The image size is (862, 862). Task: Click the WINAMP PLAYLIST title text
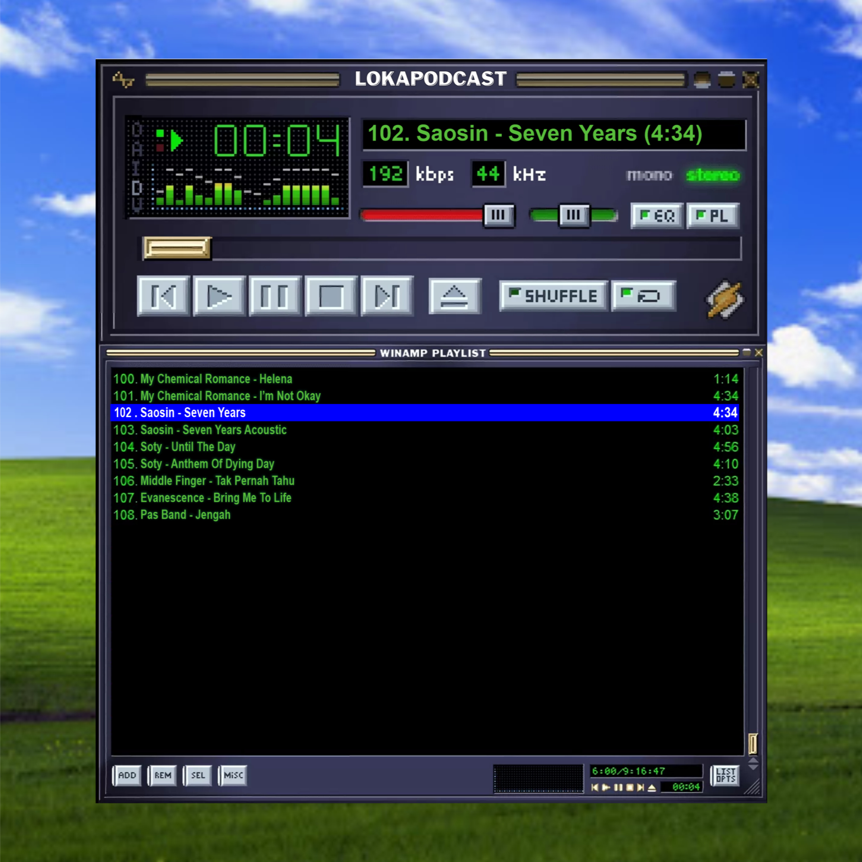pos(433,353)
